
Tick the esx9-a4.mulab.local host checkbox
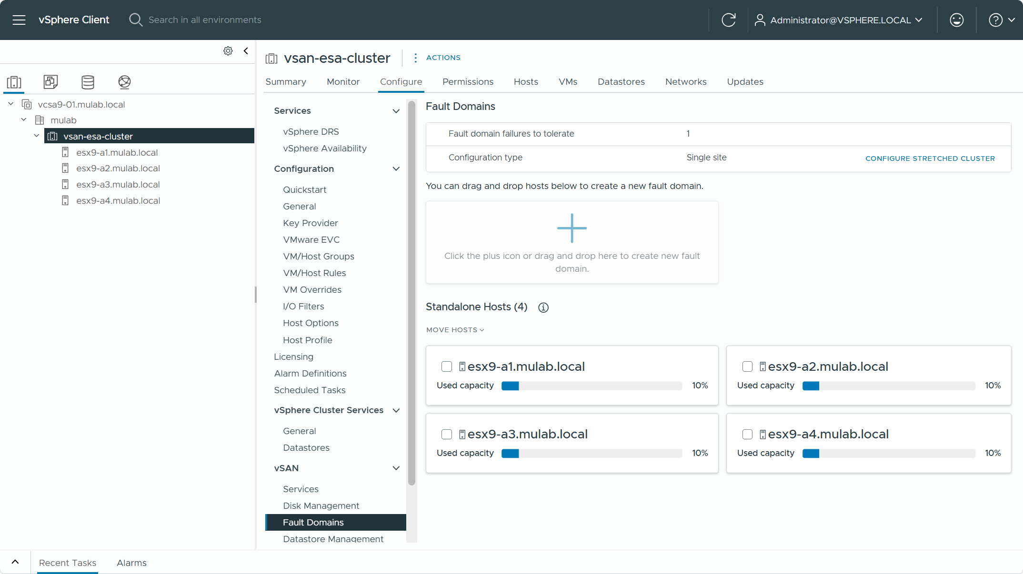click(x=747, y=434)
